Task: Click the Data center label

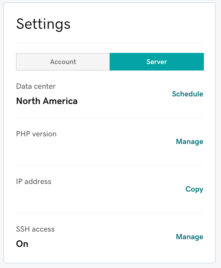Action: coord(36,86)
